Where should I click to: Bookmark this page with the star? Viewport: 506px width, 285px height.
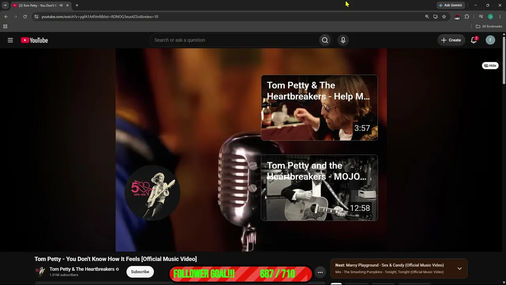[444, 17]
